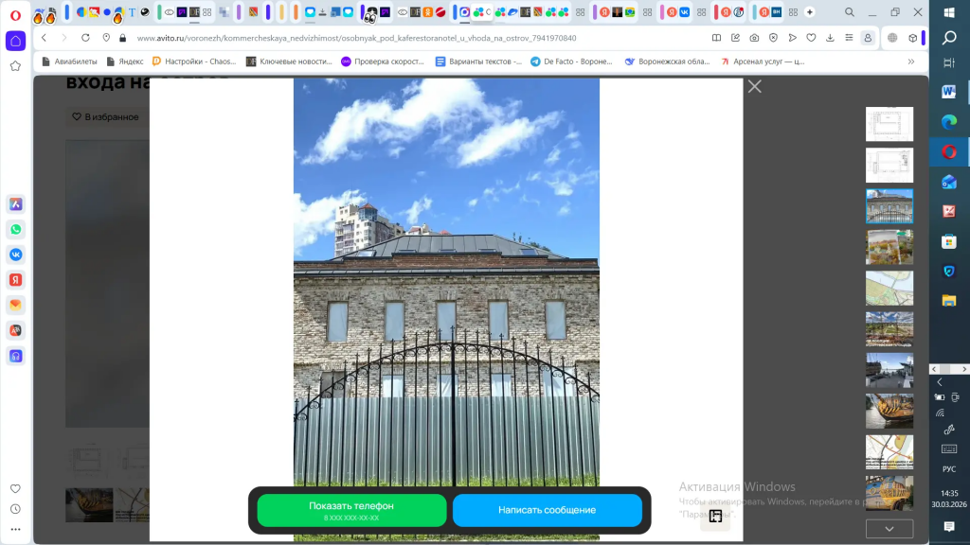Image resolution: width=970 pixels, height=545 pixels.
Task: Open the Арсенал услуг bookmark
Action: coord(763,62)
